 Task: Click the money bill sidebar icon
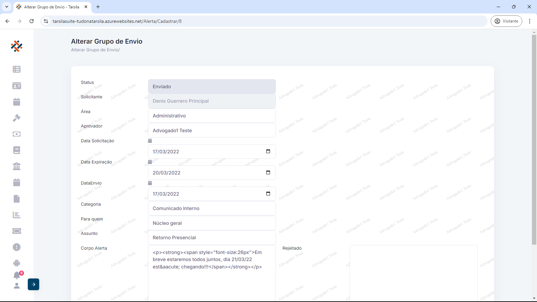click(x=16, y=134)
